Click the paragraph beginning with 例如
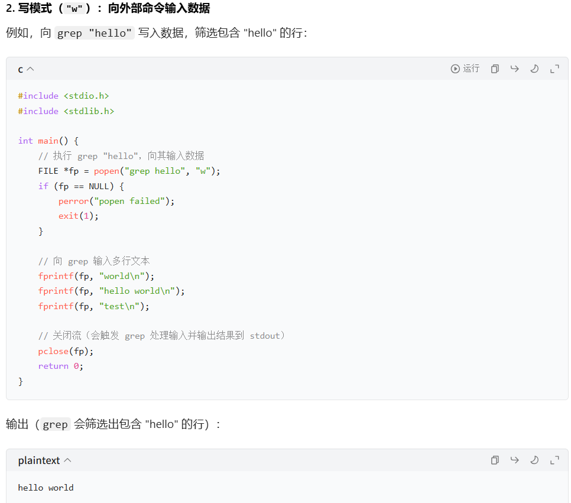571x503 pixels. coord(157,33)
